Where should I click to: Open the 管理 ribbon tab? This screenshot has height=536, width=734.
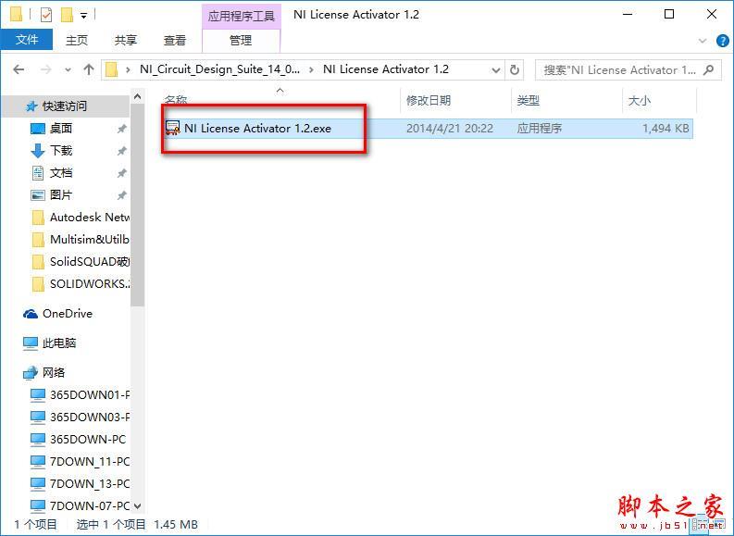pos(241,40)
